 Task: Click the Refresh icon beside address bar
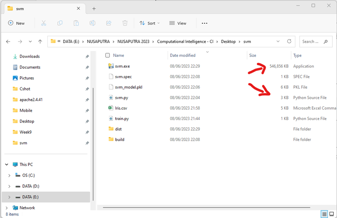tap(289, 42)
